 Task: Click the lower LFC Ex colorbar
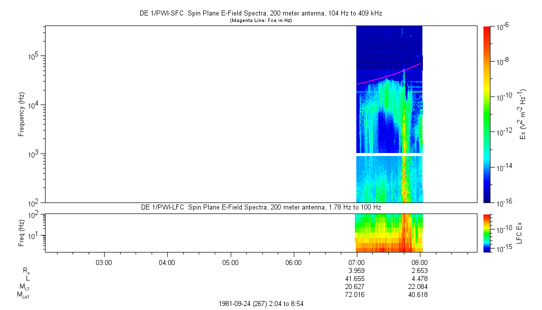487,232
